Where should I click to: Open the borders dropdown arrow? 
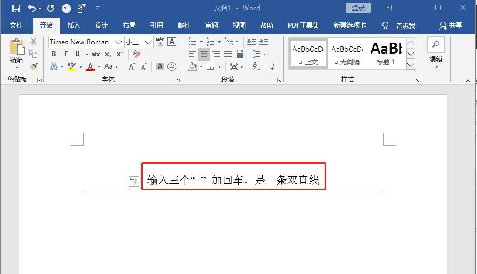220,66
